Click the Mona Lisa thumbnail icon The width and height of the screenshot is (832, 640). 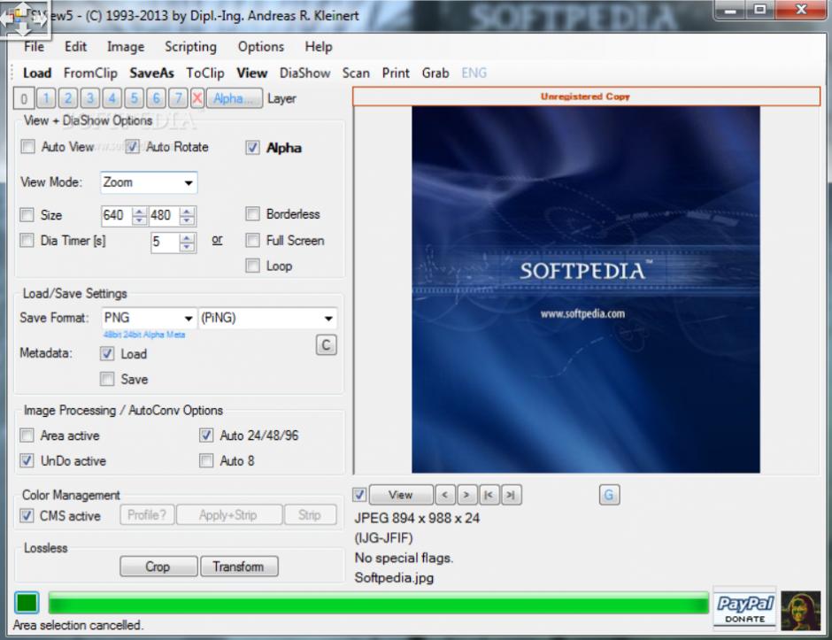pos(801,611)
